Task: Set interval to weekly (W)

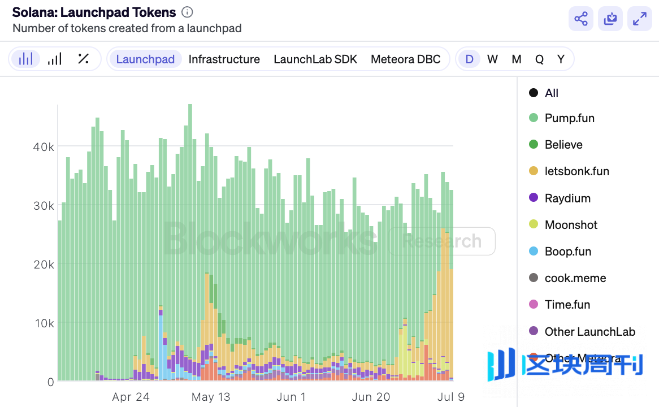Action: [493, 59]
